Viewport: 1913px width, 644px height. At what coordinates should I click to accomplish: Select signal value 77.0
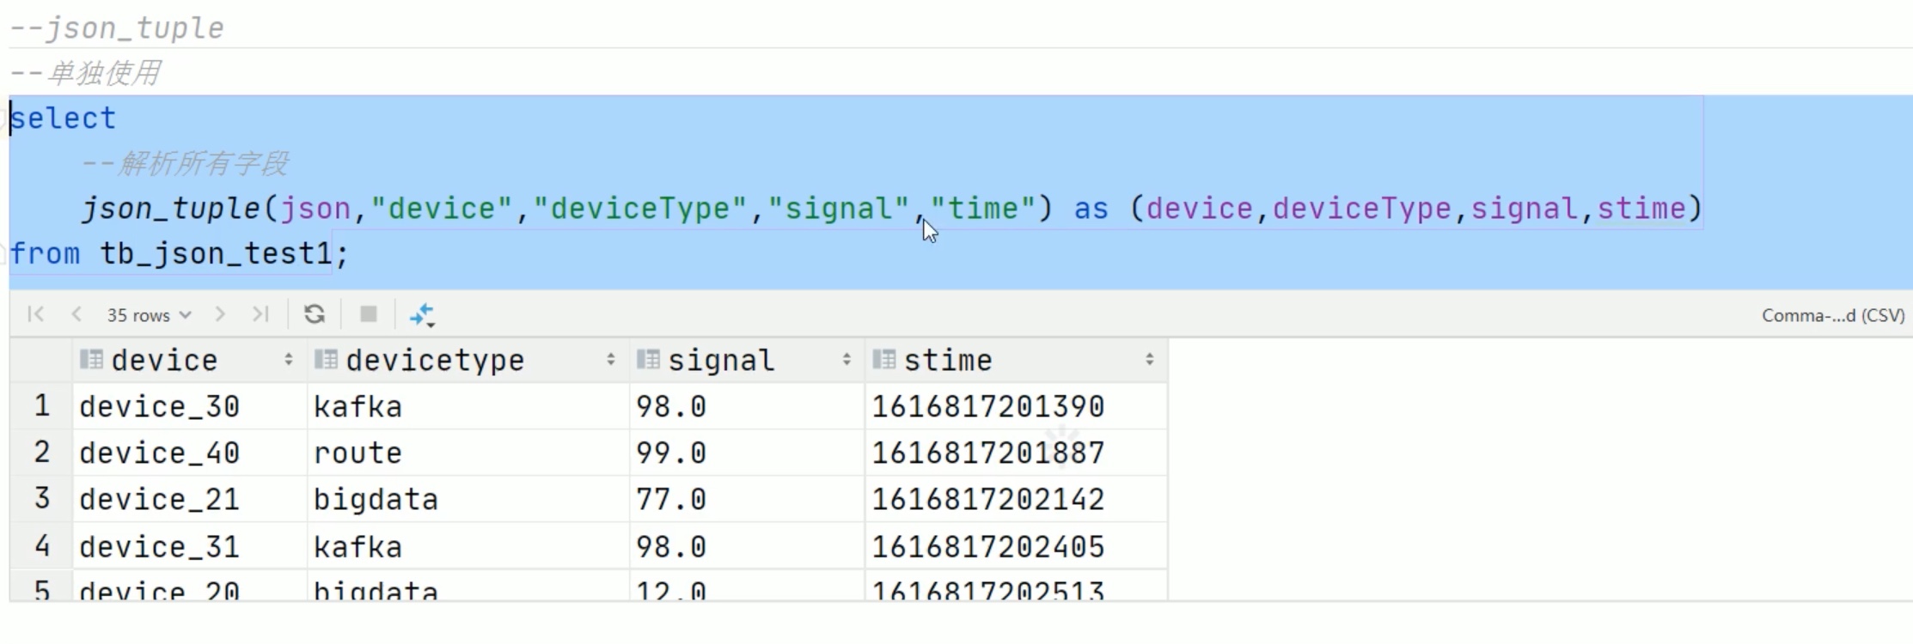pos(747,499)
